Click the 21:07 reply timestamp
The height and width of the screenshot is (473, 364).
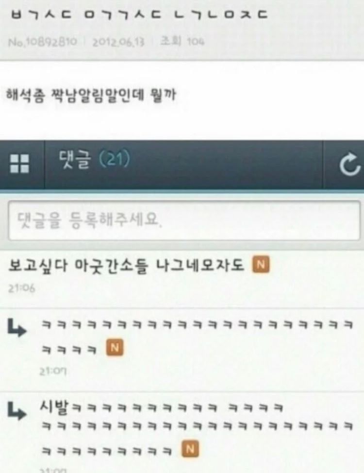[x=53, y=371]
